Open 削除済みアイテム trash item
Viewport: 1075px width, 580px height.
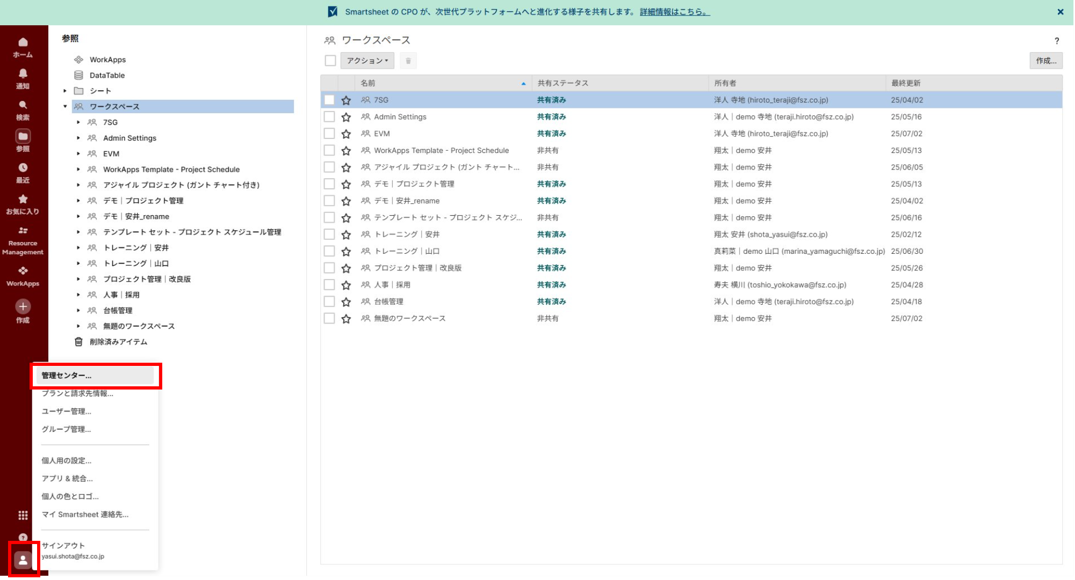point(118,342)
